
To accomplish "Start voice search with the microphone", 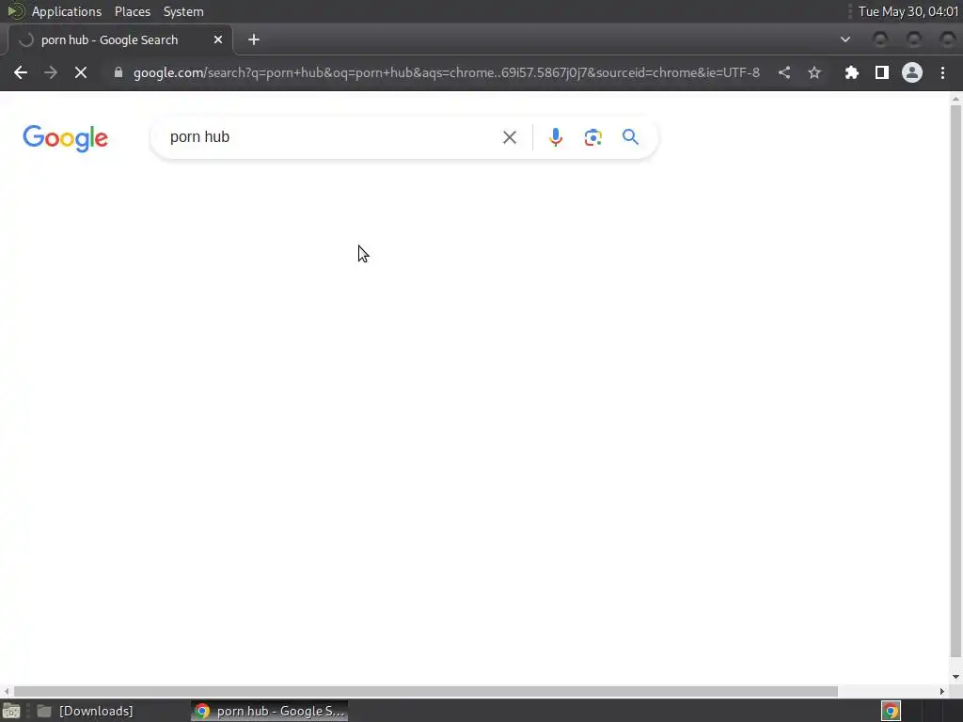I will [555, 137].
